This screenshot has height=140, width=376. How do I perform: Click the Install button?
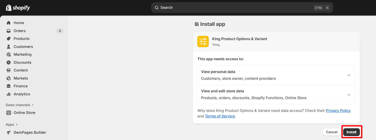point(351,132)
